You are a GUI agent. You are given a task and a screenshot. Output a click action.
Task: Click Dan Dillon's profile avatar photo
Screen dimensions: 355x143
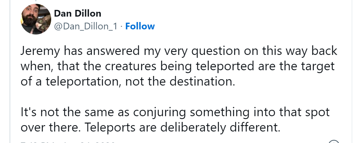pos(36,19)
